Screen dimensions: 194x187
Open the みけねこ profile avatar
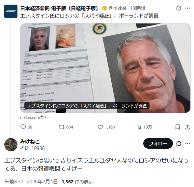(11, 145)
